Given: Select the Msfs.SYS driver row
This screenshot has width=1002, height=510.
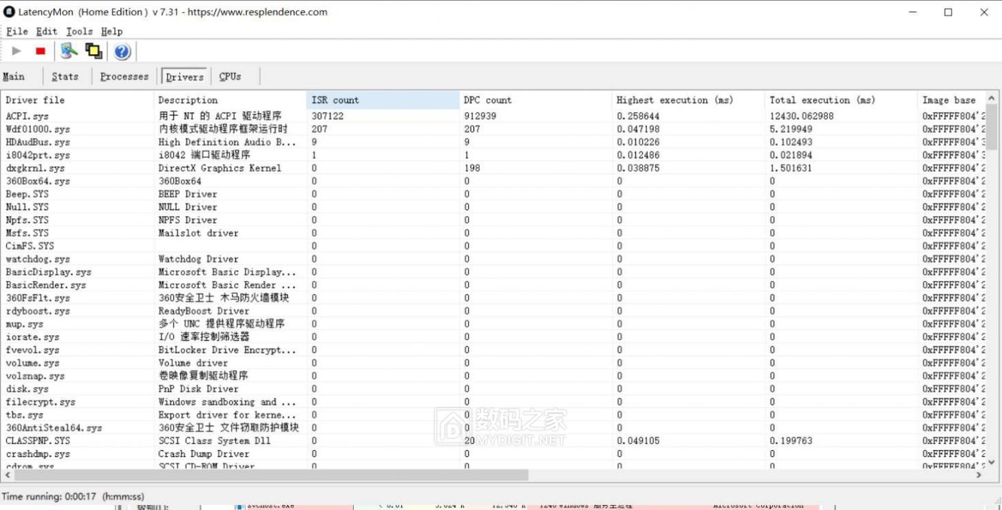Looking at the screenshot, I should [493, 233].
